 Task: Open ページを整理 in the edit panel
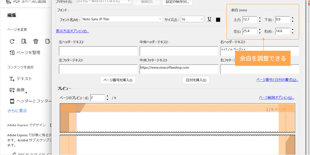(x=25, y=52)
